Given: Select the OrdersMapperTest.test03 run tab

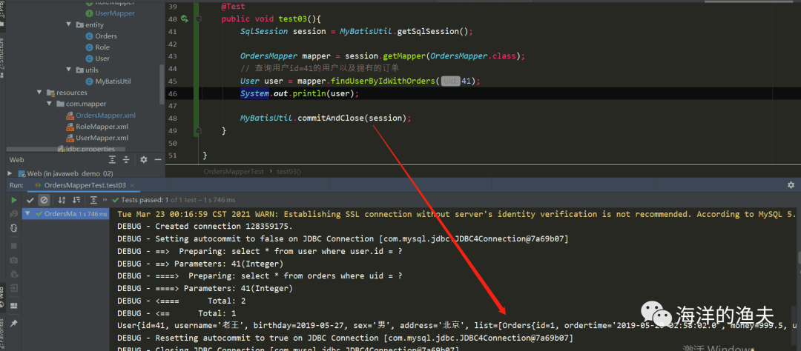Looking at the screenshot, I should pos(85,185).
